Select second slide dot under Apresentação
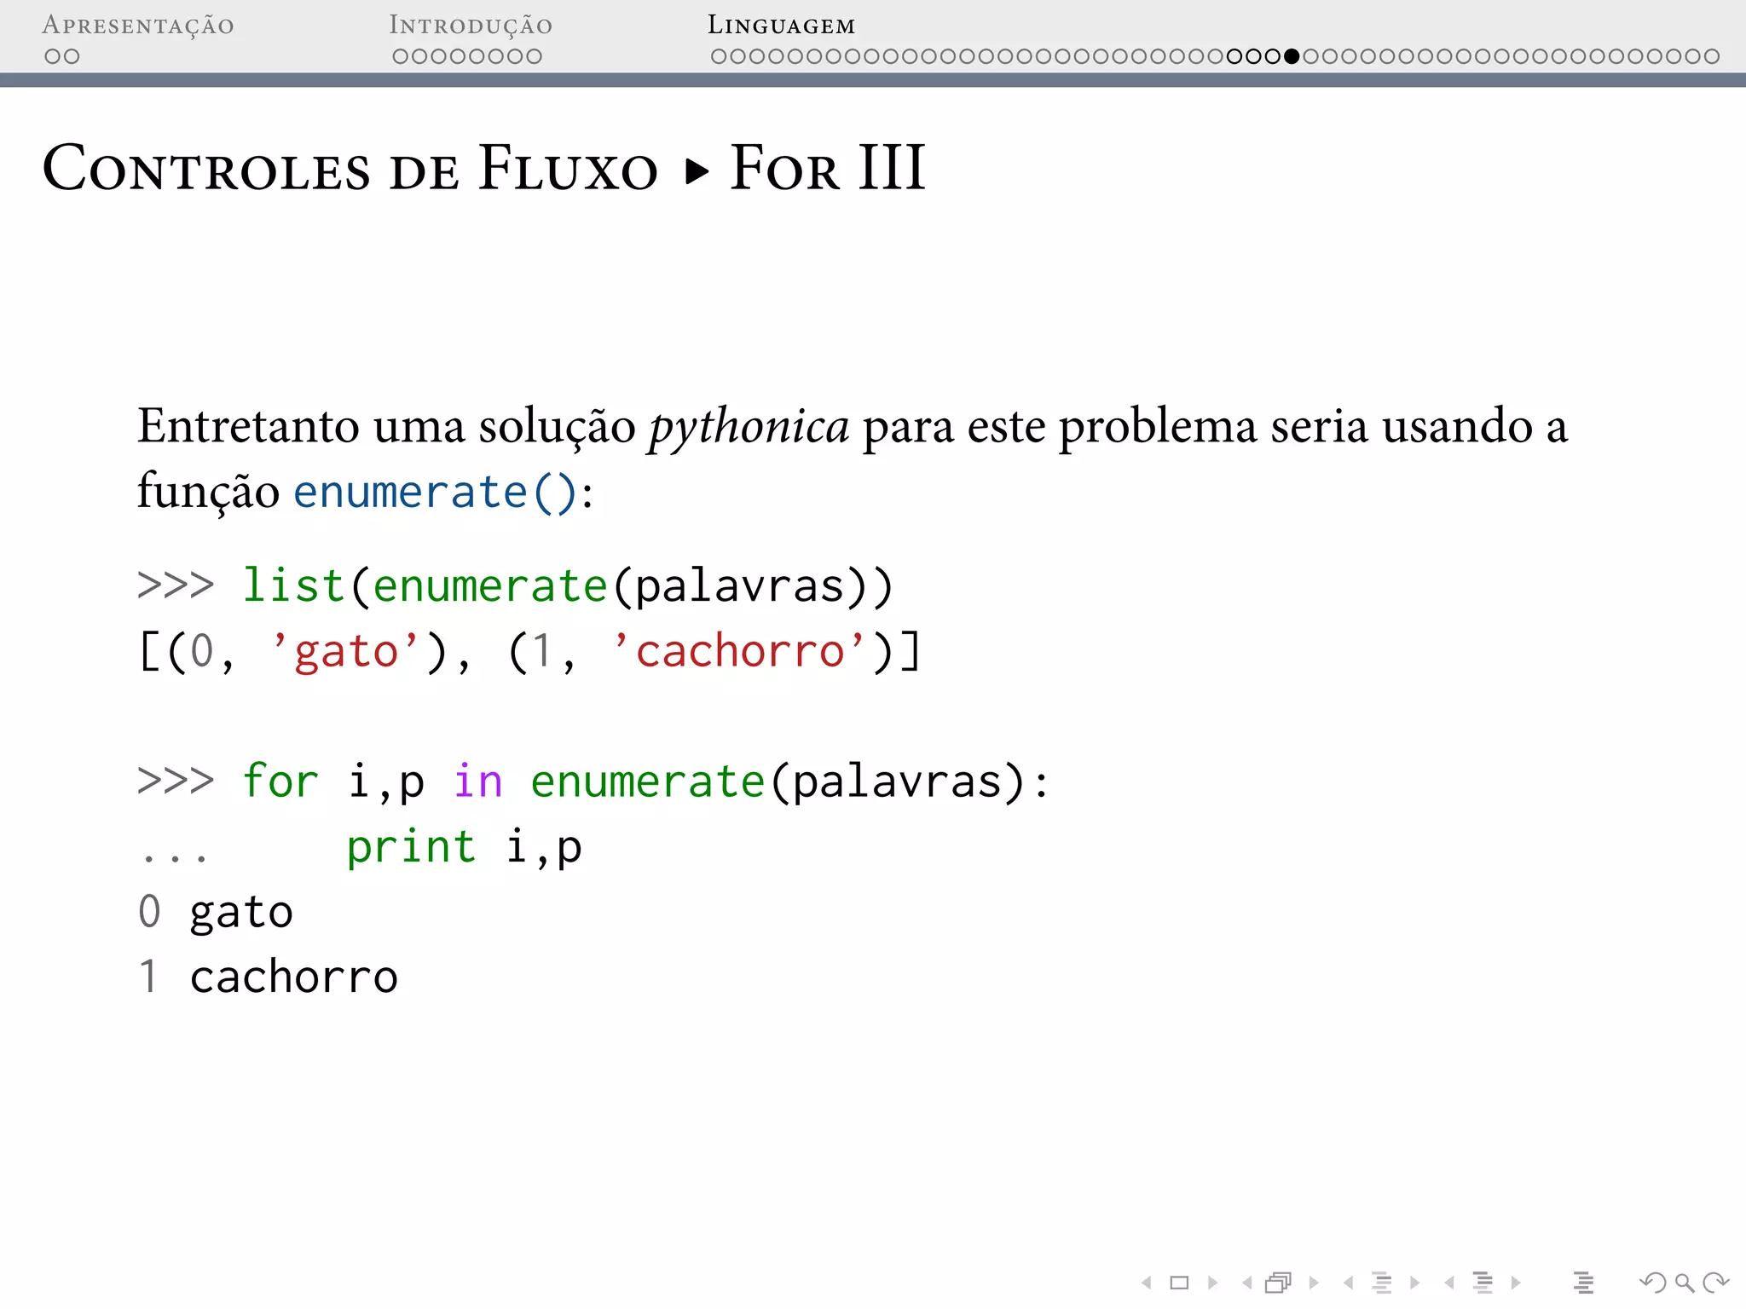This screenshot has width=1746, height=1309. (x=72, y=56)
